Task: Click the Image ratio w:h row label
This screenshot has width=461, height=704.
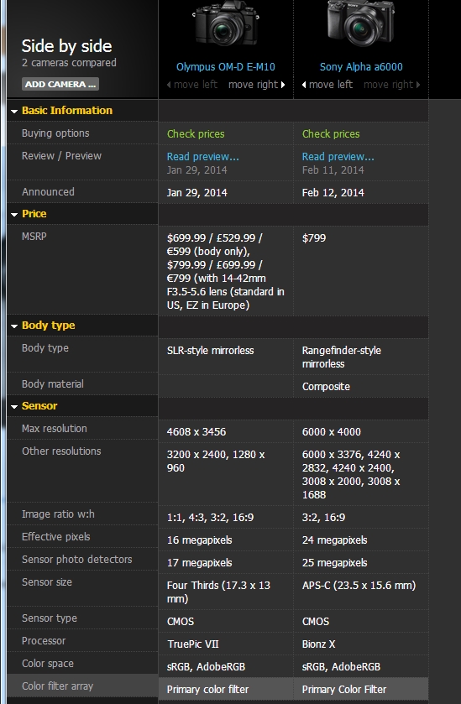Action: click(58, 514)
